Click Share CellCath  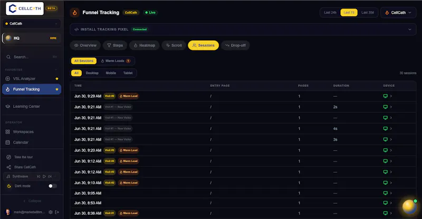tap(25, 167)
